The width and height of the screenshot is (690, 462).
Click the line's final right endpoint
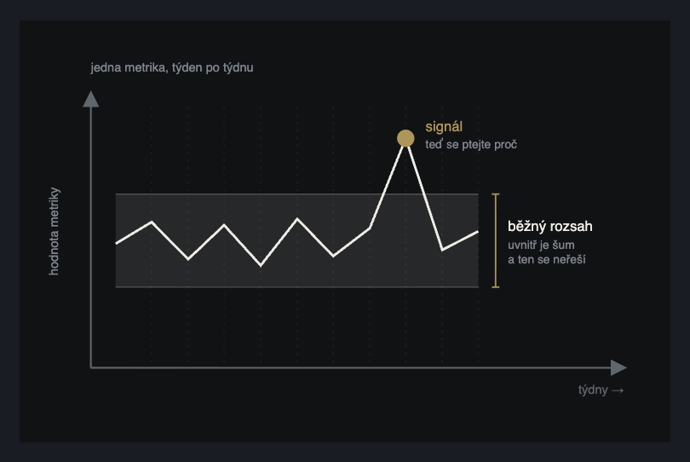[478, 232]
